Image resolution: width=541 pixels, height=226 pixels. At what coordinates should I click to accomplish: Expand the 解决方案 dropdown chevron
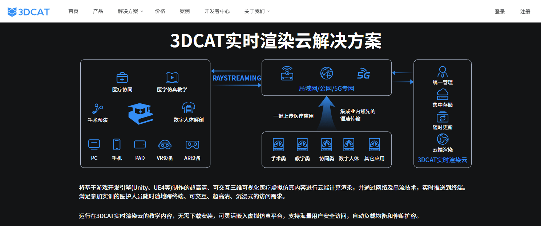(x=142, y=12)
